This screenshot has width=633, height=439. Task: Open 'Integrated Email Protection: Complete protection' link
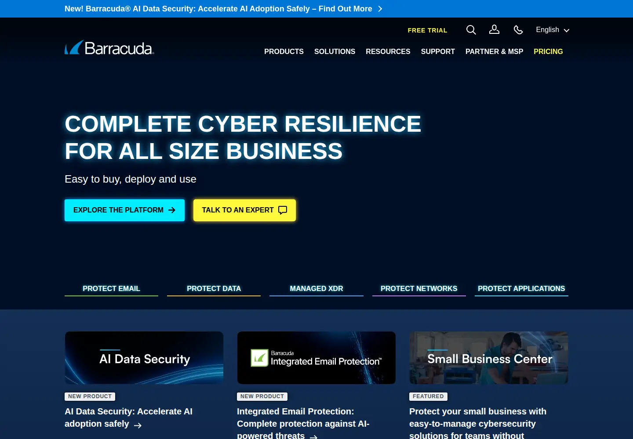click(303, 424)
